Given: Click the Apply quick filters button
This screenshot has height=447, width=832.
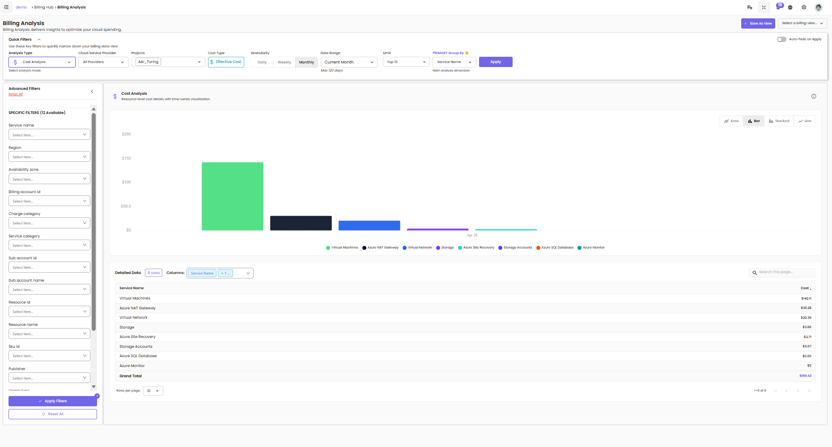Looking at the screenshot, I should click(496, 62).
